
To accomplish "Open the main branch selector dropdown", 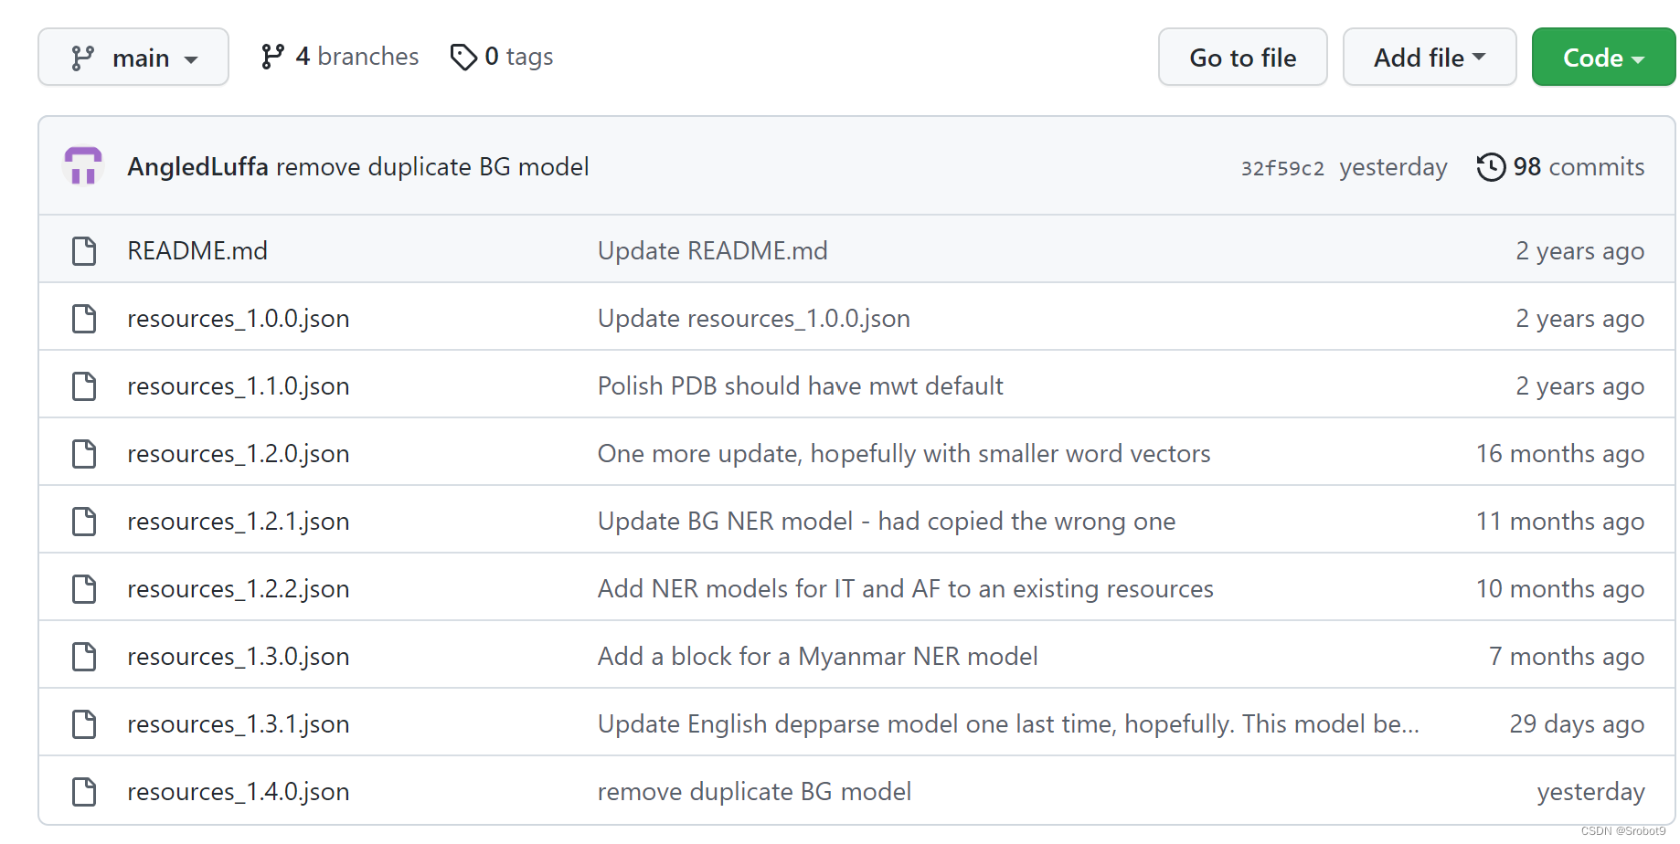I will point(133,58).
